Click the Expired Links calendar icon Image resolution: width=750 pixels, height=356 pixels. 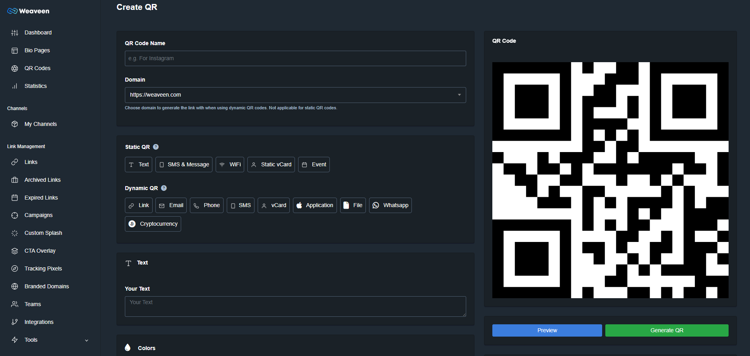pyautogui.click(x=15, y=198)
